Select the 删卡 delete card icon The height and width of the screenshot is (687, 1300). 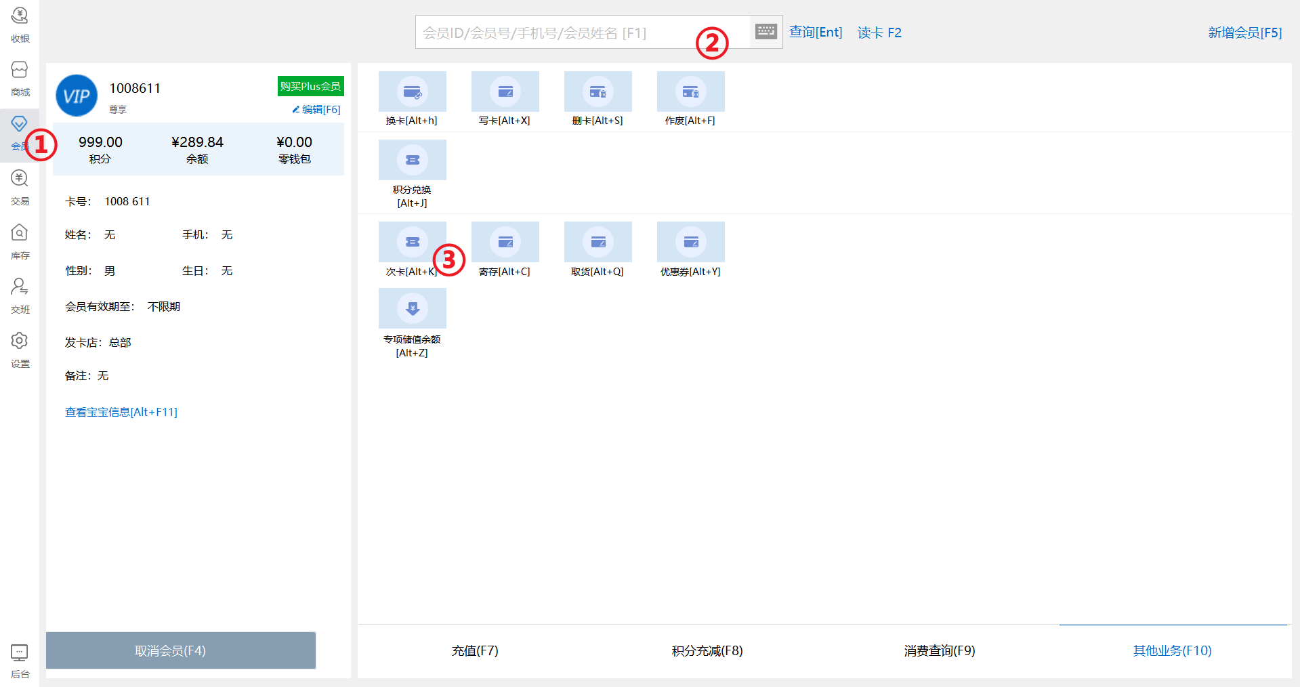(x=597, y=92)
